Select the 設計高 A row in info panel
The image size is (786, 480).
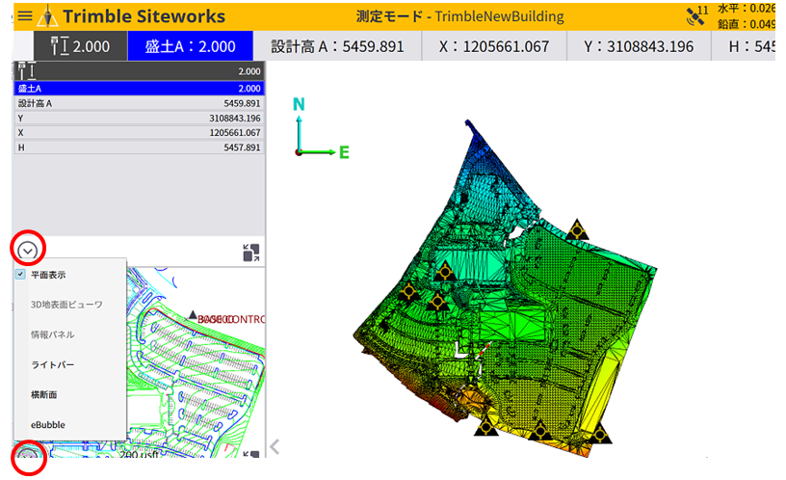pyautogui.click(x=139, y=103)
